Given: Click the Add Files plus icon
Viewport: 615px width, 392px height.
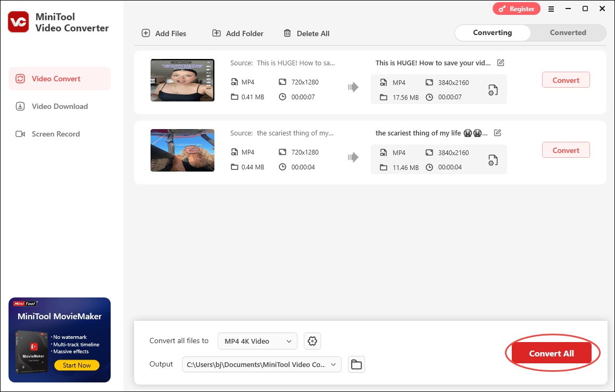Looking at the screenshot, I should coord(146,33).
